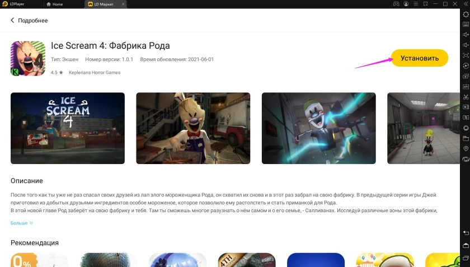The height and width of the screenshot is (267, 470).
Task: Open the Ice Scream 4 logo screenshot
Action: 68,128
